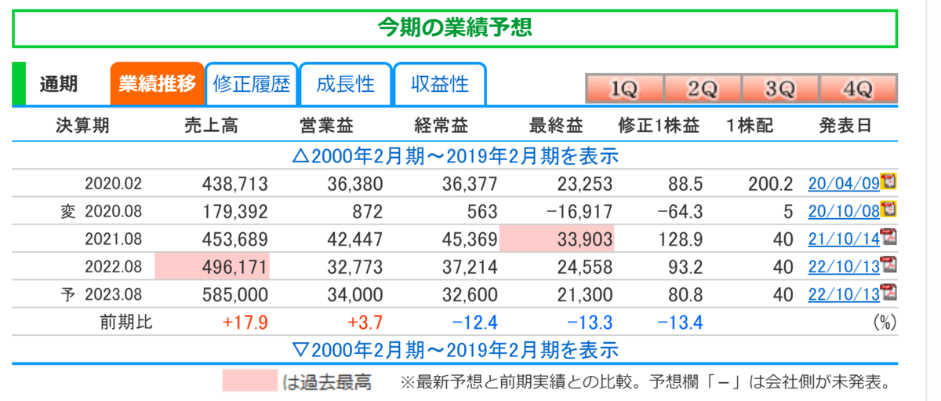The image size is (941, 401).
Task: Click the 発表日 column header
Action: point(846,126)
